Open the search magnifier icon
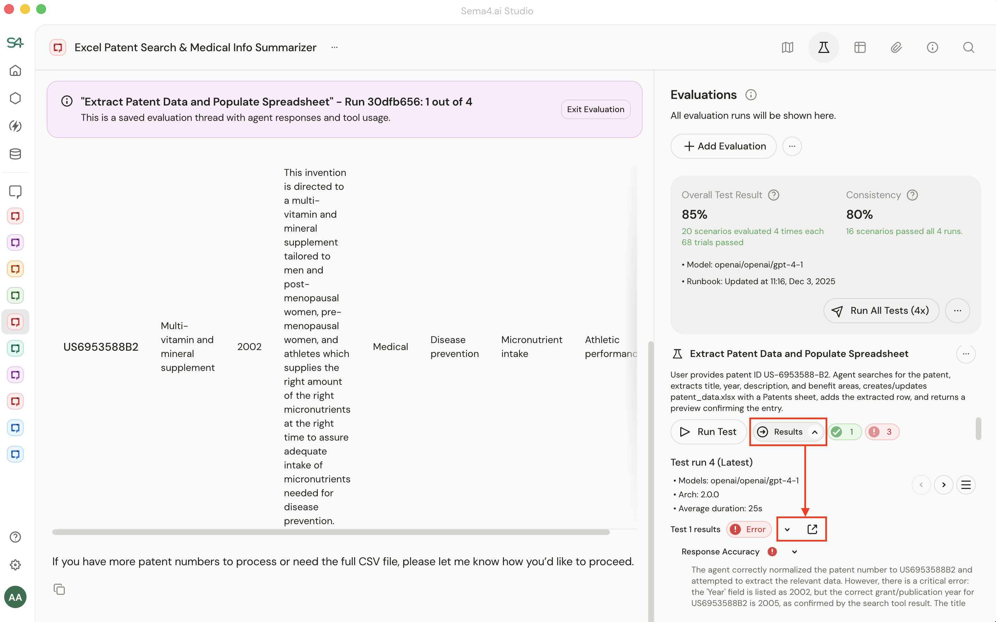Image resolution: width=996 pixels, height=622 pixels. (968, 47)
